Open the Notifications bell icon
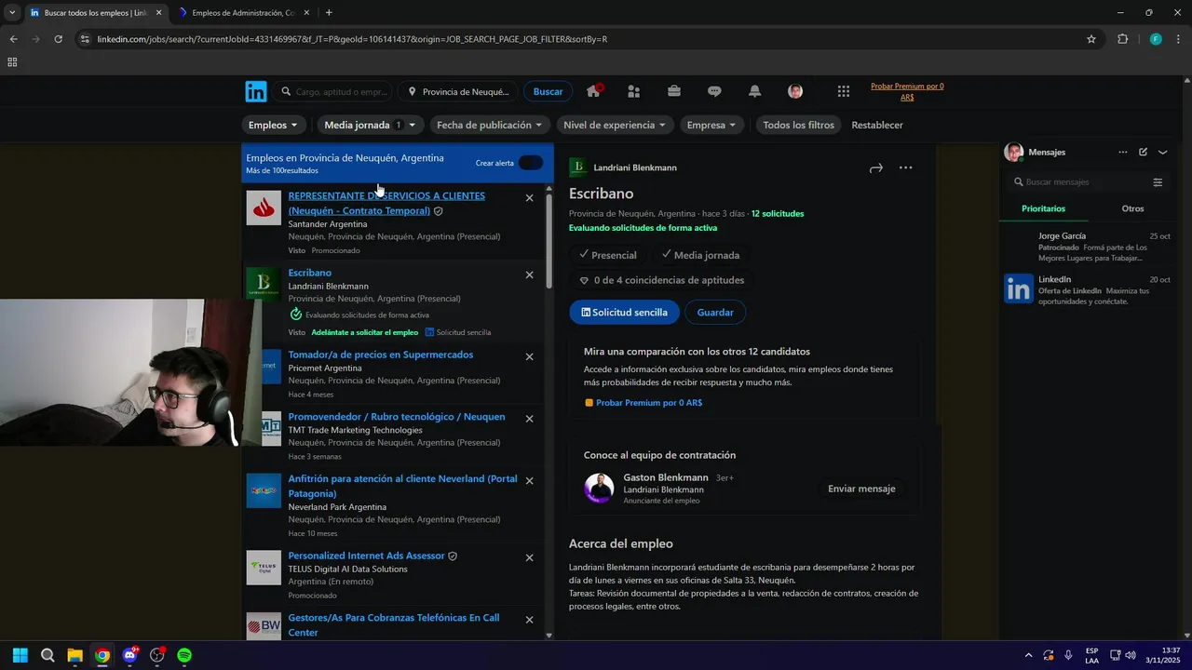This screenshot has height=670, width=1192. pyautogui.click(x=754, y=91)
